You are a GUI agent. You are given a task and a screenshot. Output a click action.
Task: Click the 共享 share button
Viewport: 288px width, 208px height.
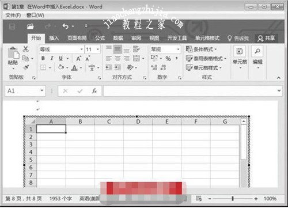(267, 38)
